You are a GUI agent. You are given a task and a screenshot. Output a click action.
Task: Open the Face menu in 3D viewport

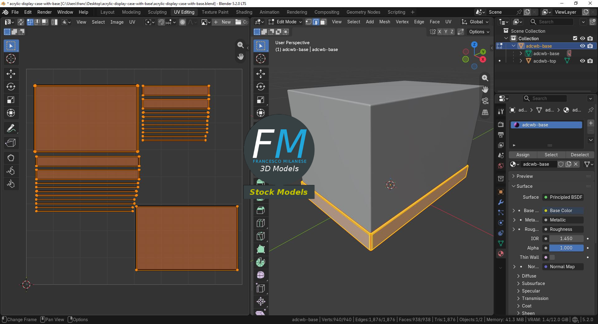coord(434,22)
